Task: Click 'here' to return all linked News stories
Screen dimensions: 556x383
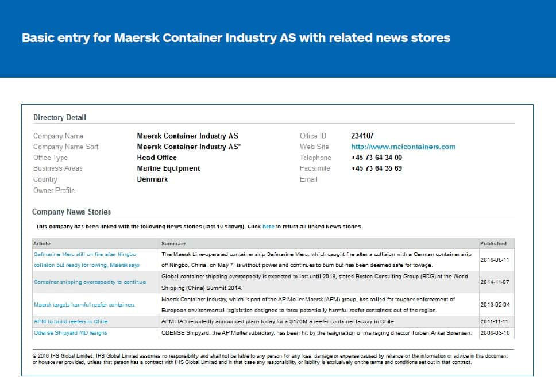Action: pyautogui.click(x=268, y=227)
